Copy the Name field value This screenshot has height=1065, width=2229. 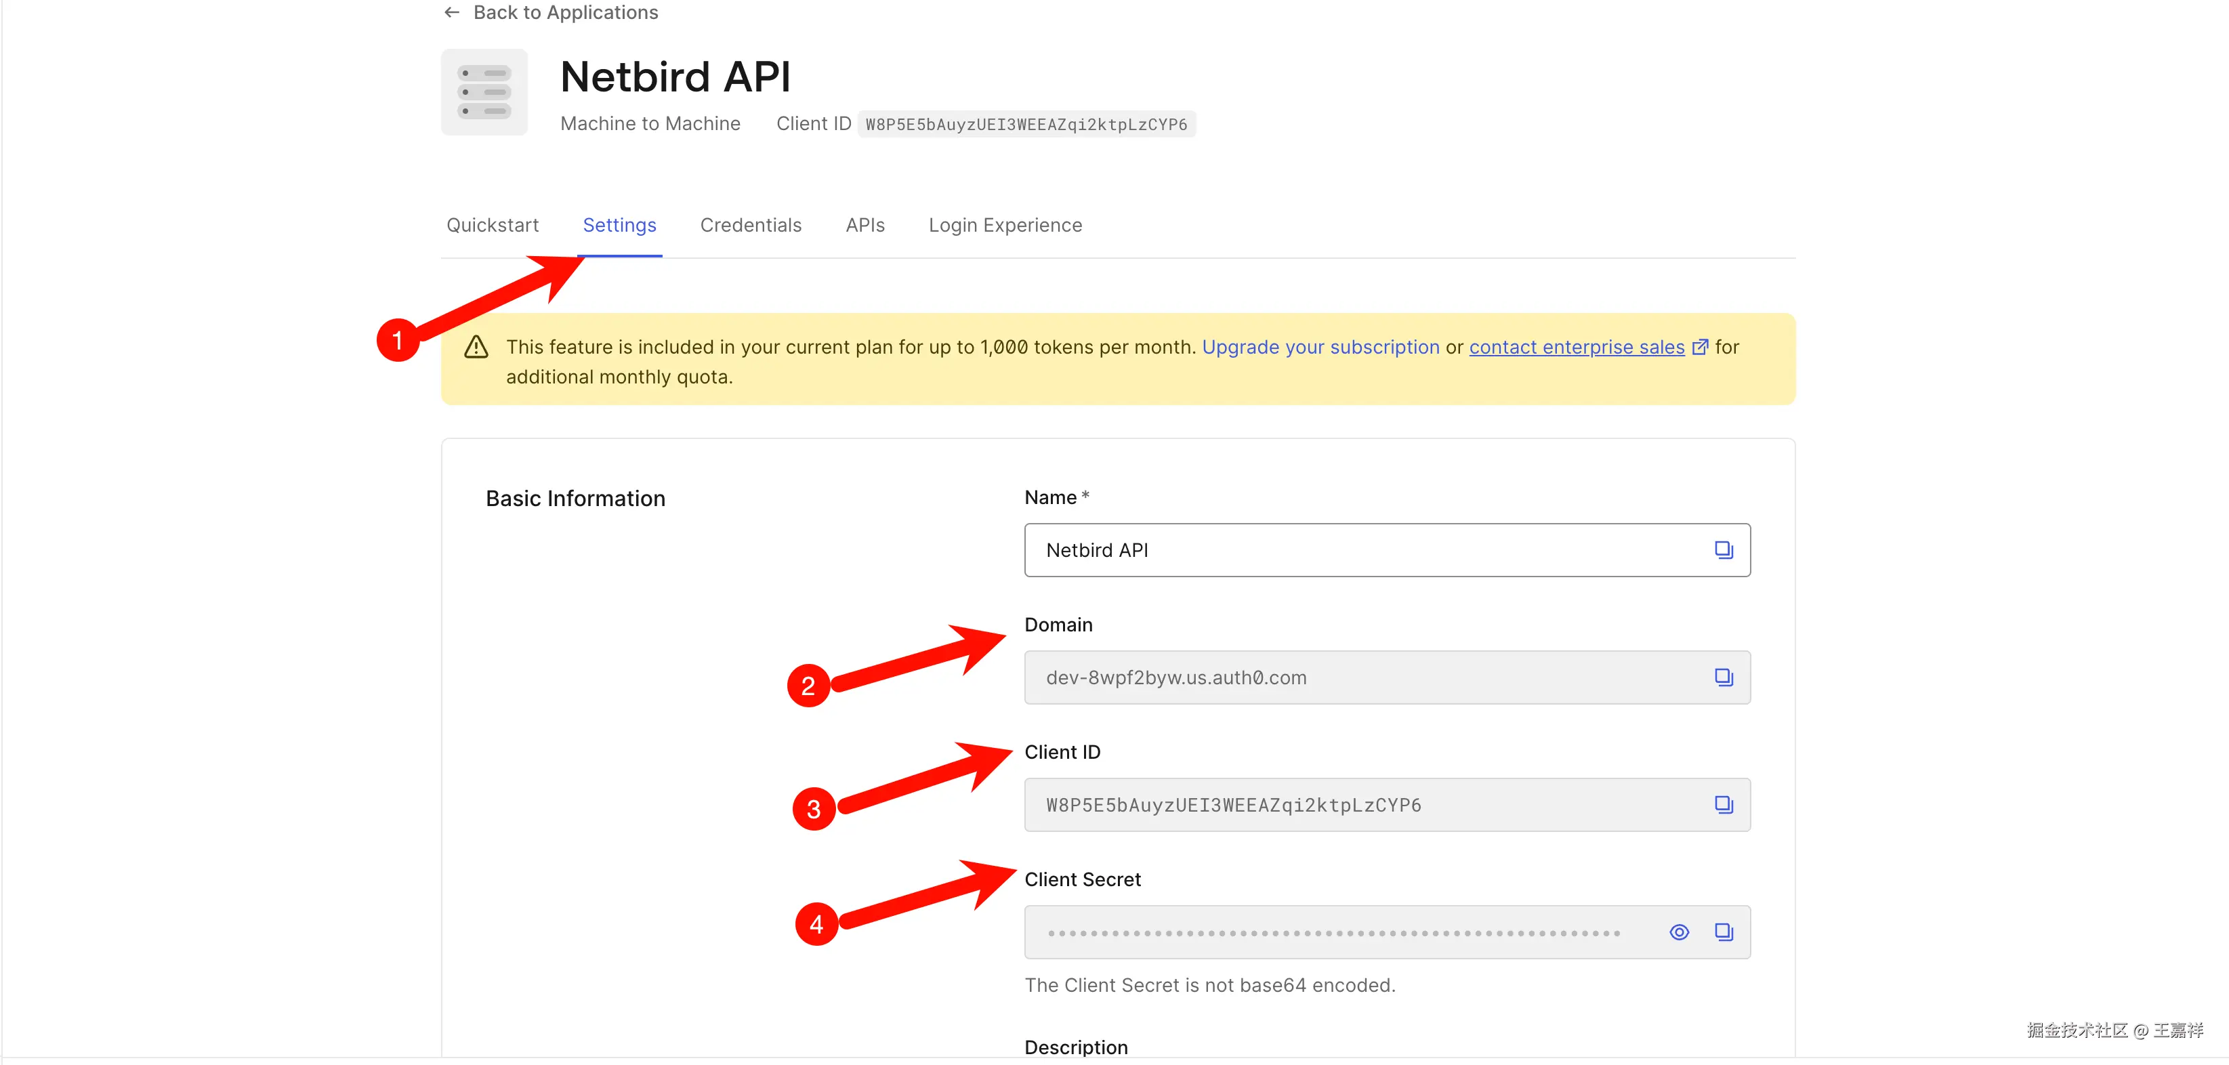[x=1723, y=550]
